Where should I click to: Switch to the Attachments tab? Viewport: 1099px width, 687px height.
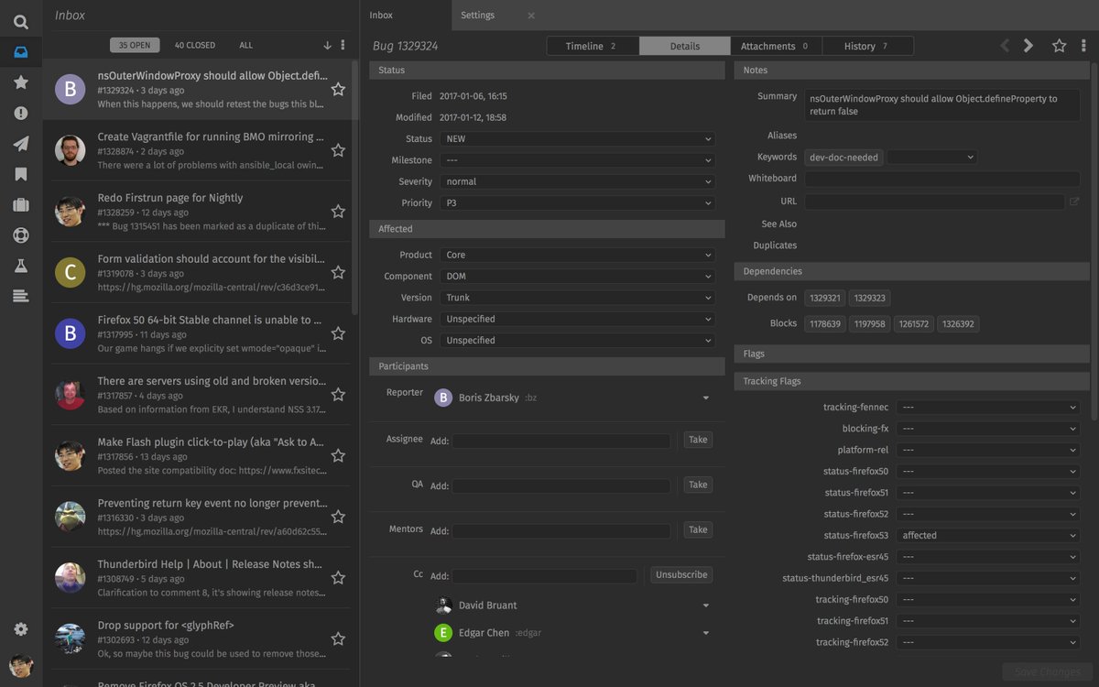[776, 46]
